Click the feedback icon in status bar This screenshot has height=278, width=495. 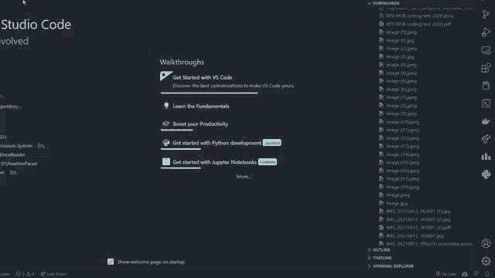476,274
